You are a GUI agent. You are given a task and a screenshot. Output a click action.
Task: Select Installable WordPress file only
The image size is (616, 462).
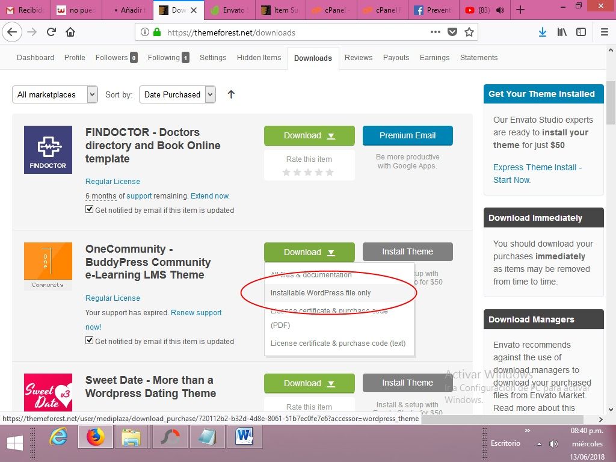[339, 293]
